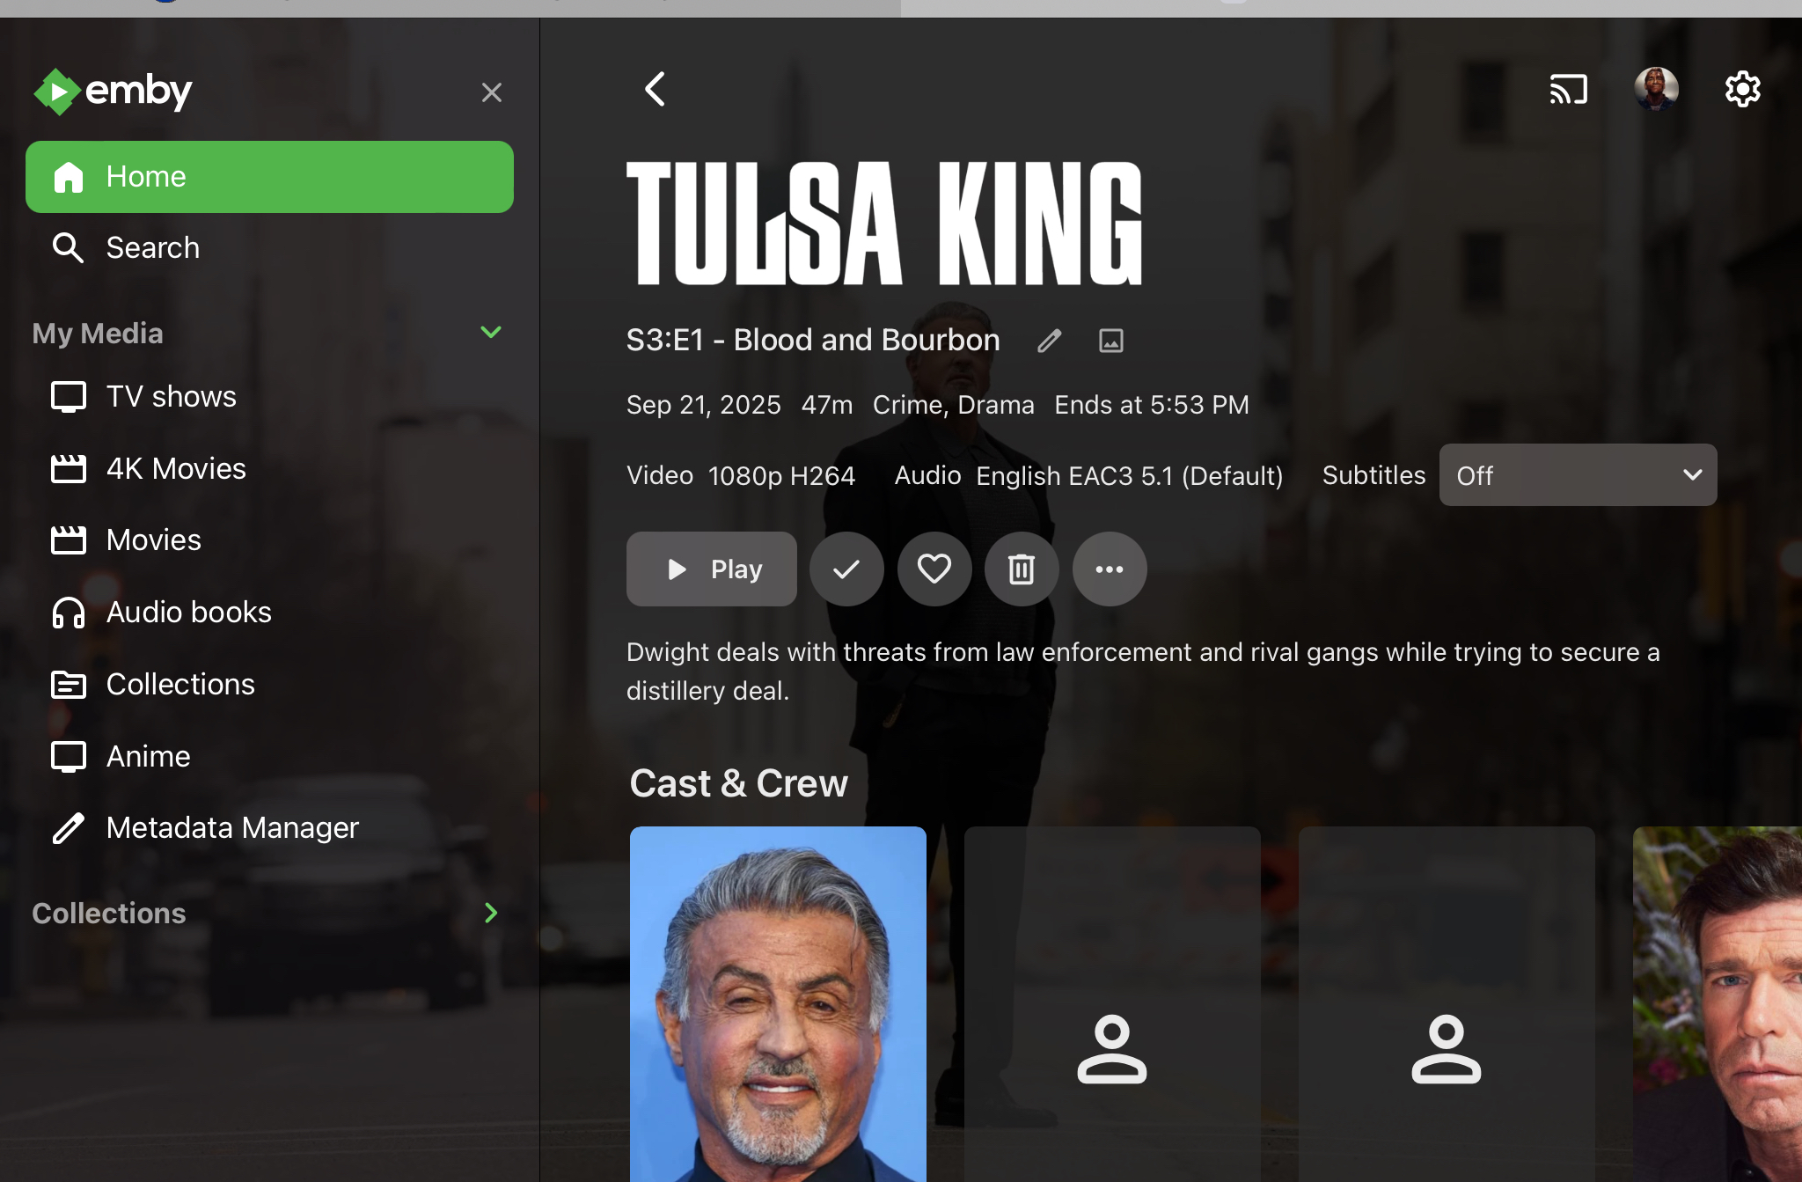Toggle the played checkmark button

point(846,569)
